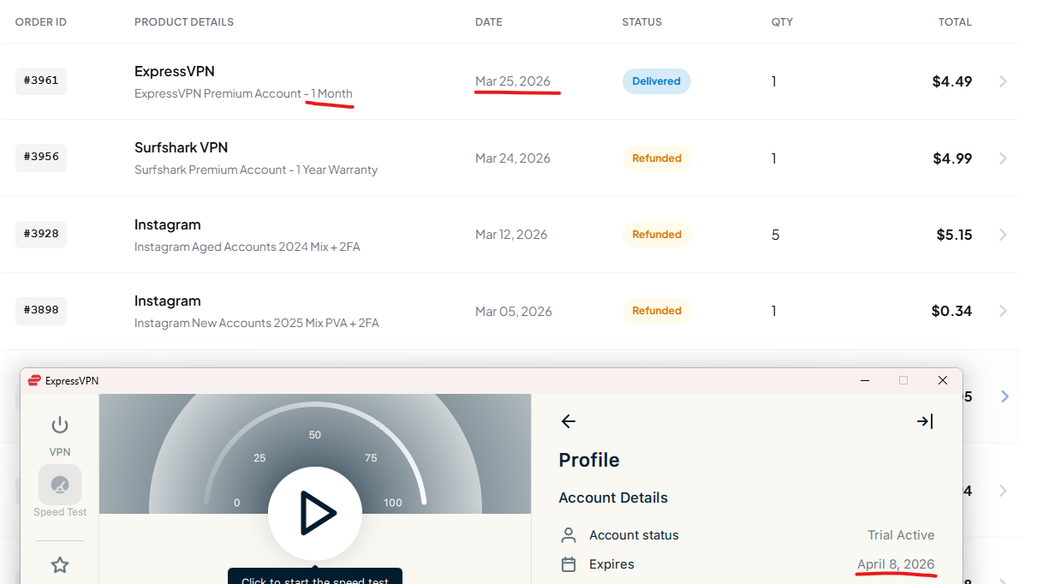
Task: Click the Delivered status badge
Action: point(657,81)
